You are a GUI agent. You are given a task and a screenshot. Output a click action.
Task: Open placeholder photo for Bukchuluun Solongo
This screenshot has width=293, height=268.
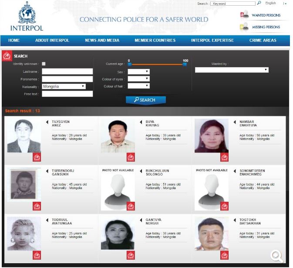118,189
